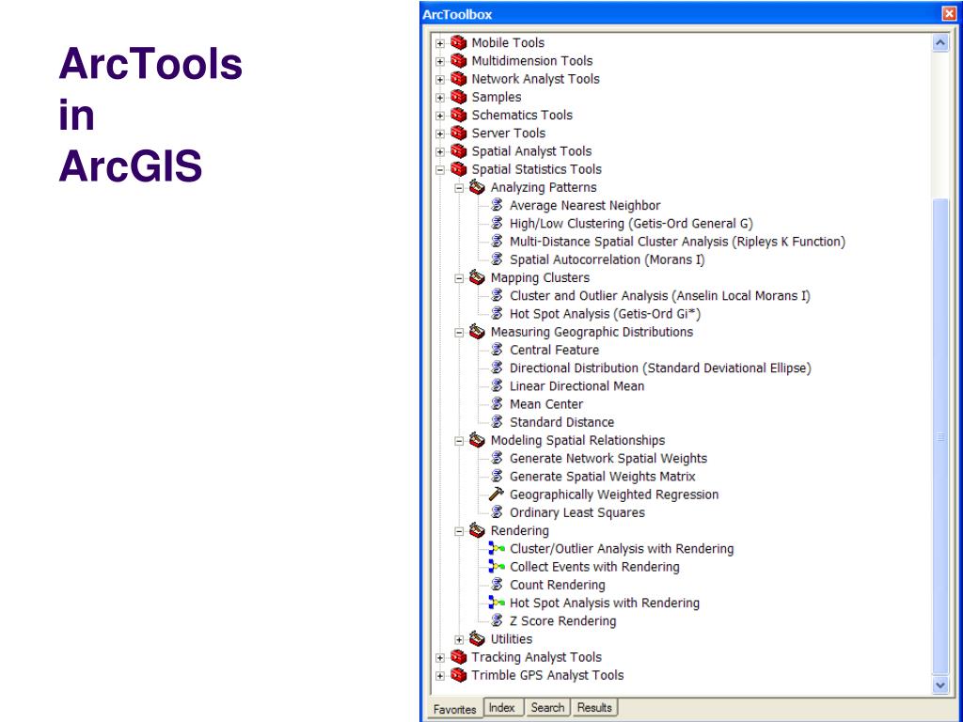Click the Mean Center script icon
Screen dimensions: 963x722
[497, 404]
